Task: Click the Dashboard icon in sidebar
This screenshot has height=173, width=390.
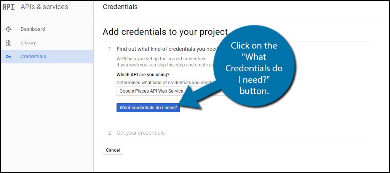Action: (x=8, y=29)
